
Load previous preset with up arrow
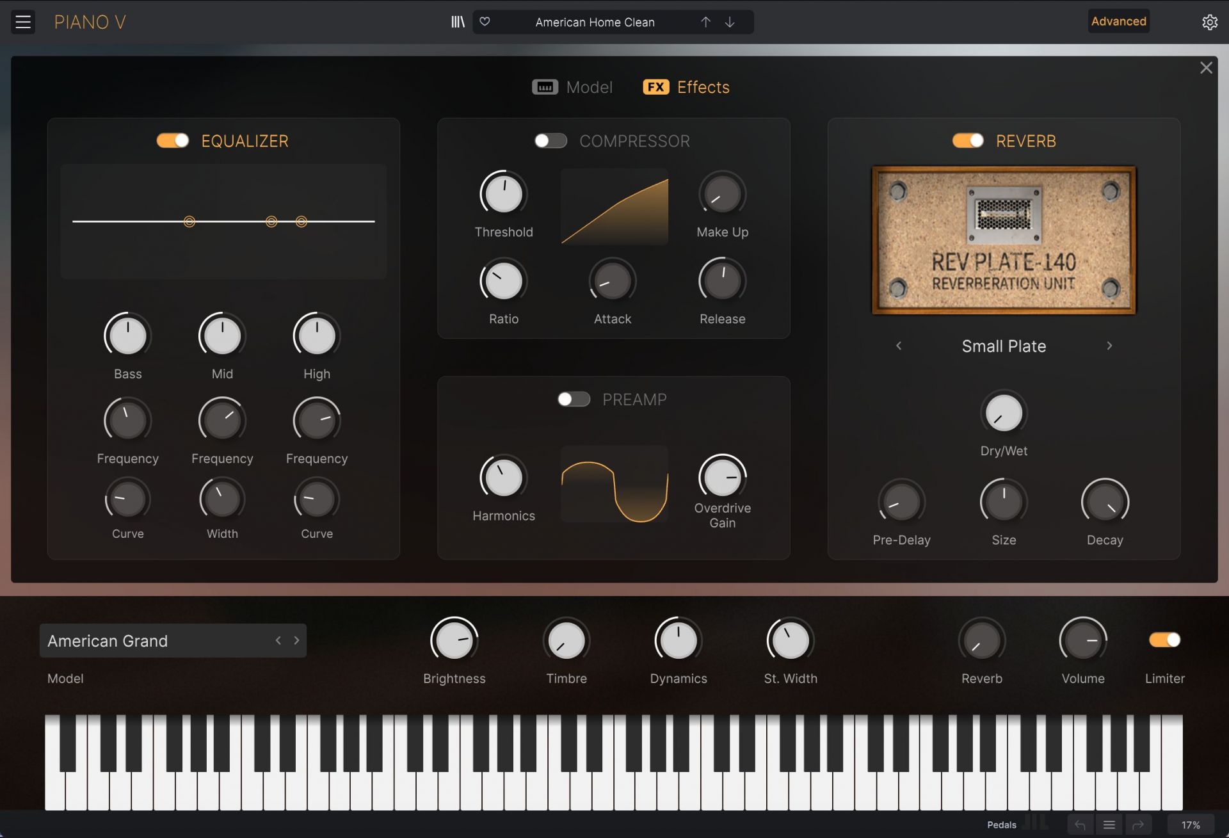click(x=705, y=22)
